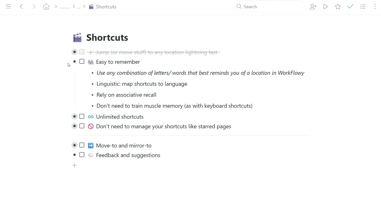Open the list view options icon

pos(363,7)
